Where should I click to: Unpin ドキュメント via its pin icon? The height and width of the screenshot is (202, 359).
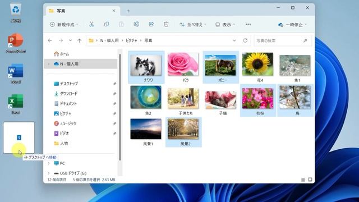(114, 104)
